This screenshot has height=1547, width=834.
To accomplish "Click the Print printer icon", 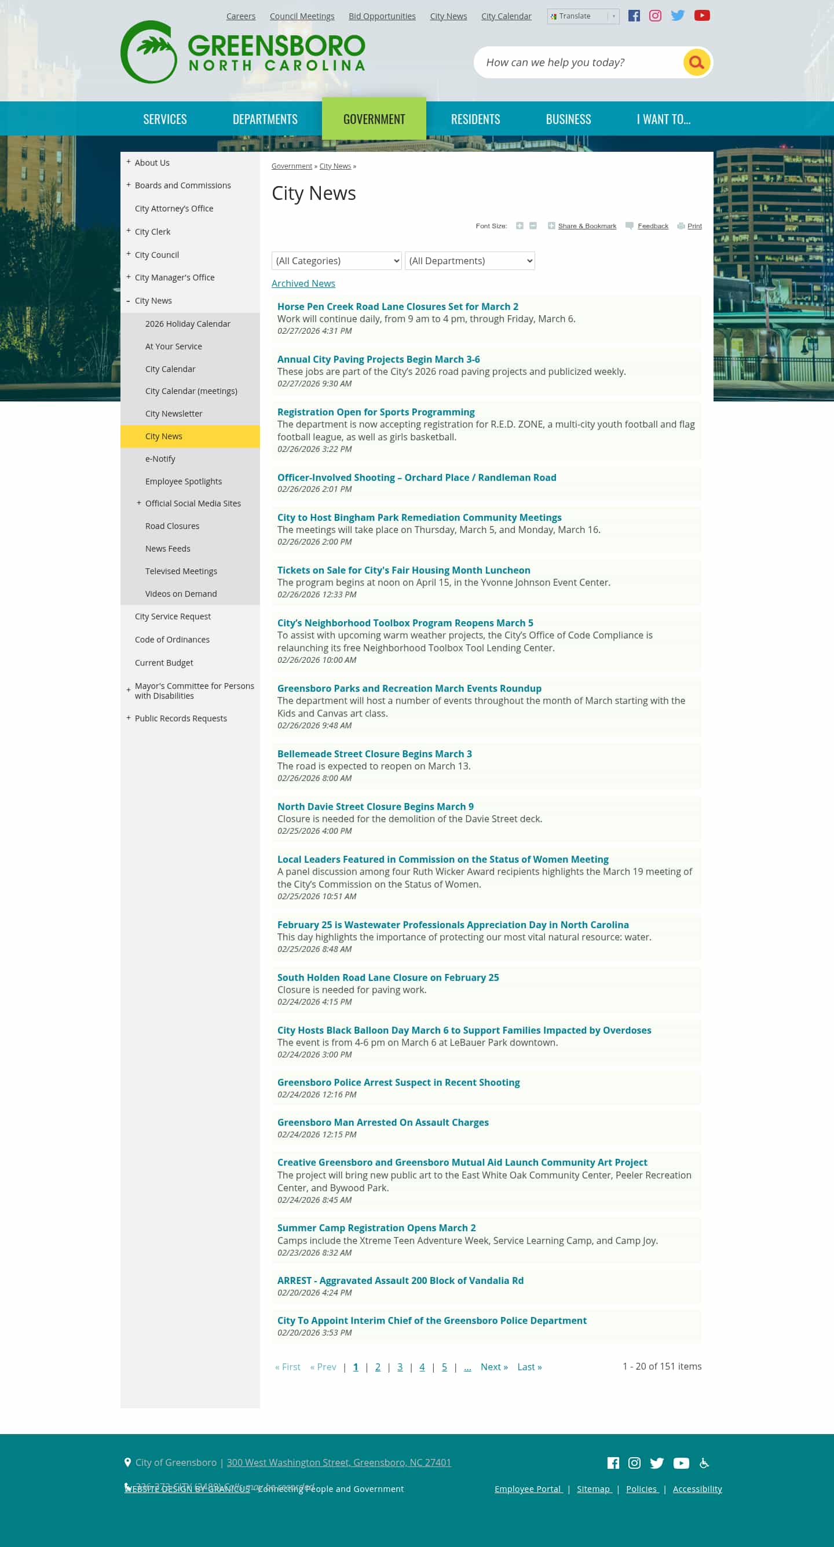I will click(x=681, y=226).
